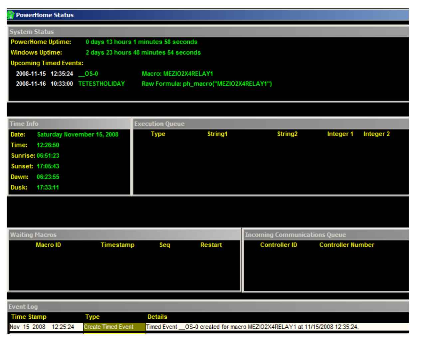Click the Integer 2 column header
Viewport: 426px width, 341px height.
tap(376, 134)
